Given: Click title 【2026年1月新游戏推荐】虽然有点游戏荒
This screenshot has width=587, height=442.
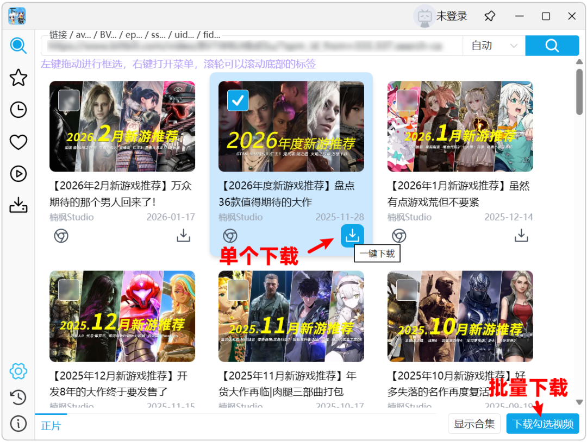Looking at the screenshot, I should 459,194.
